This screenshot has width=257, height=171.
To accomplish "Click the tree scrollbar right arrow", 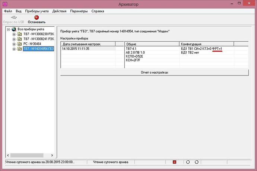I will coord(52,155).
